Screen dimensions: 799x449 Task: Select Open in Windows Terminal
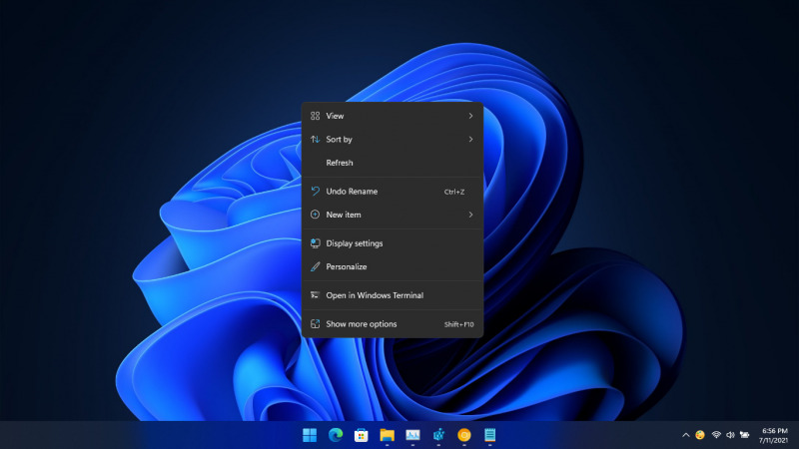pos(392,295)
